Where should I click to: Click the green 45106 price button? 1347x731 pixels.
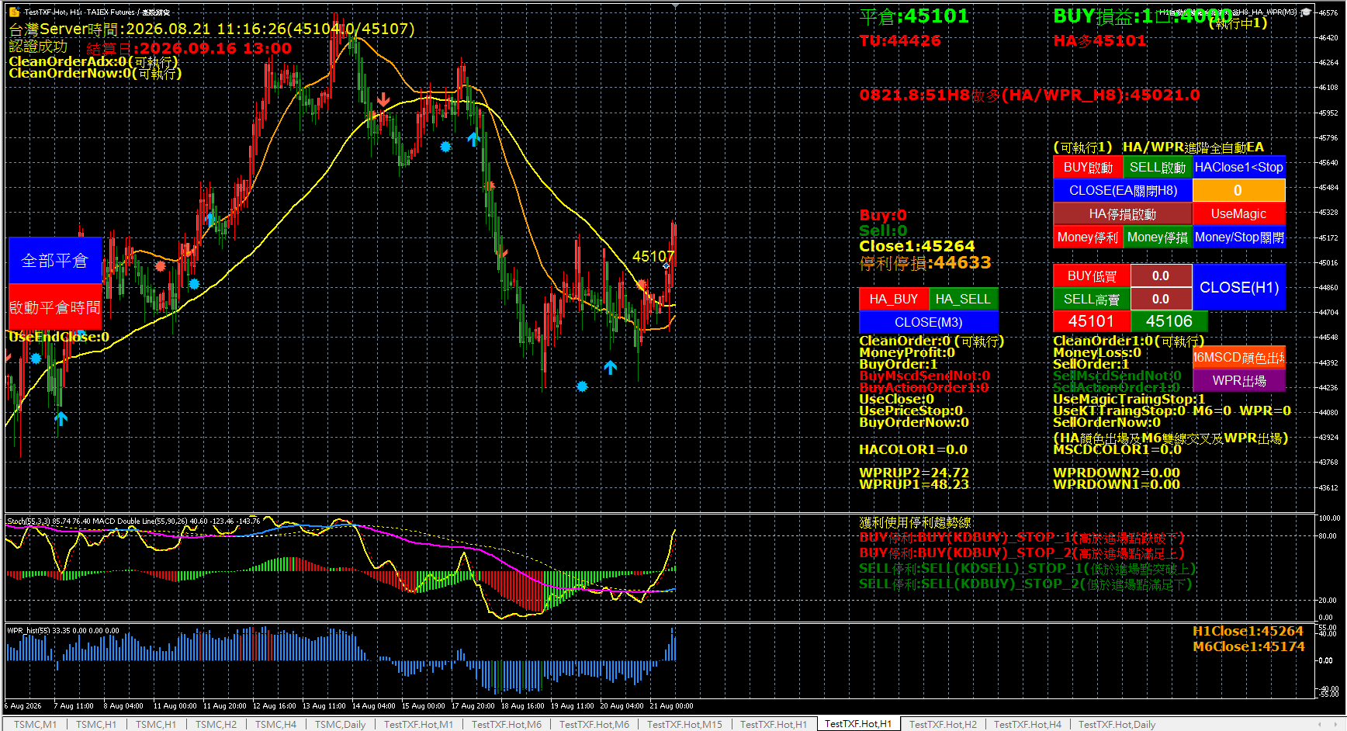click(1169, 321)
